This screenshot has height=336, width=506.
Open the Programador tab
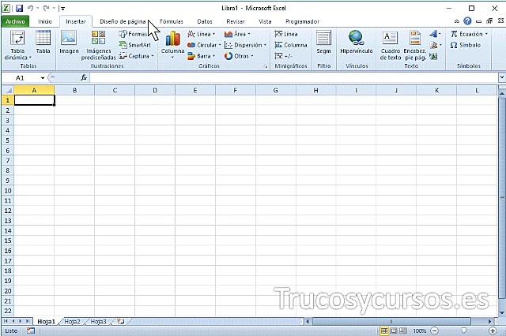tap(302, 21)
